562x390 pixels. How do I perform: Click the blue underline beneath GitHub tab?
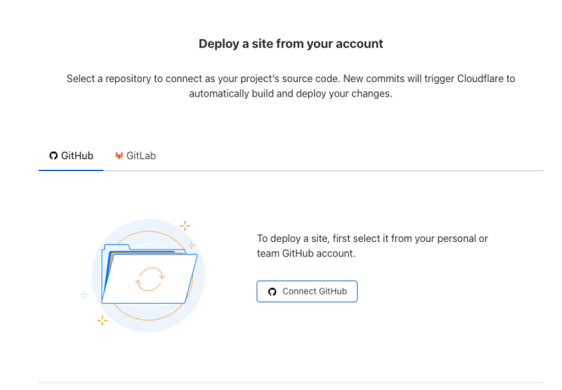[71, 170]
